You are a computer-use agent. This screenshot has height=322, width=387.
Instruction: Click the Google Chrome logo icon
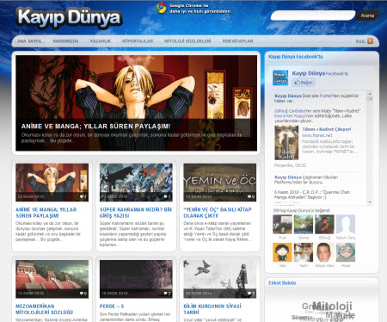coord(161,9)
